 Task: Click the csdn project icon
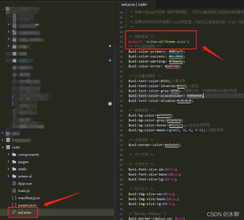(x=8, y=147)
